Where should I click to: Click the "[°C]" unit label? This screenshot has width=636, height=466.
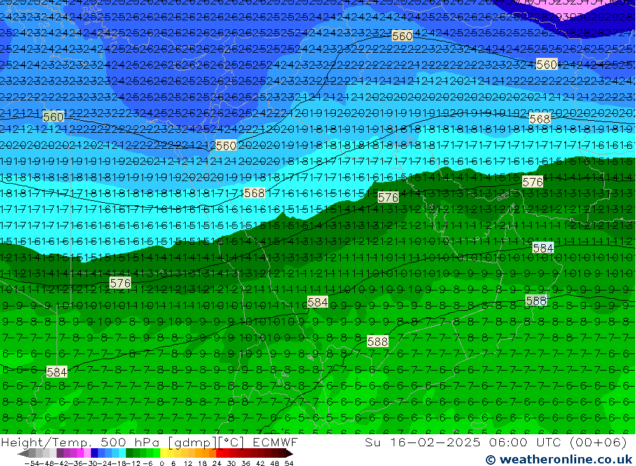[230, 442]
